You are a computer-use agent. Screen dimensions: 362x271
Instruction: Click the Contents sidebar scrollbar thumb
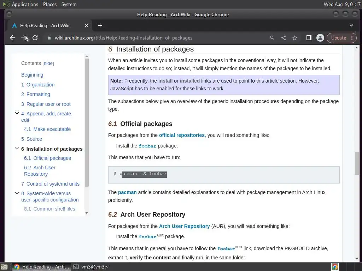coord(87,122)
